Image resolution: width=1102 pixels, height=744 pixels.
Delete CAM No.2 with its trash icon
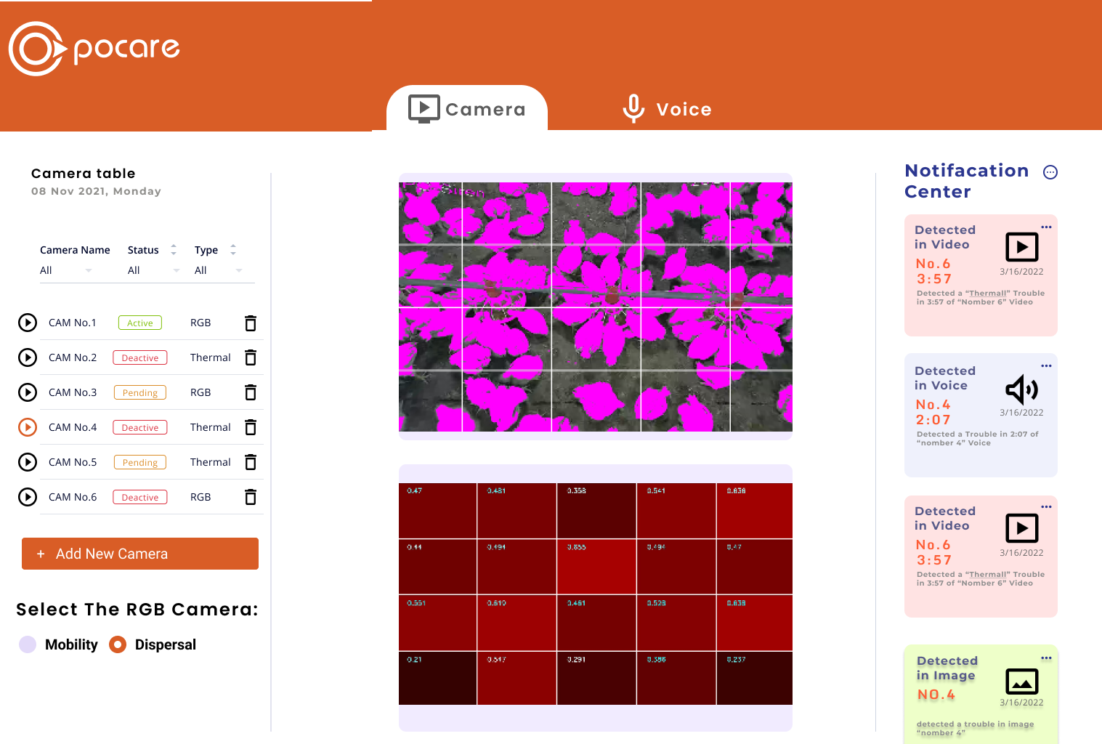[251, 357]
